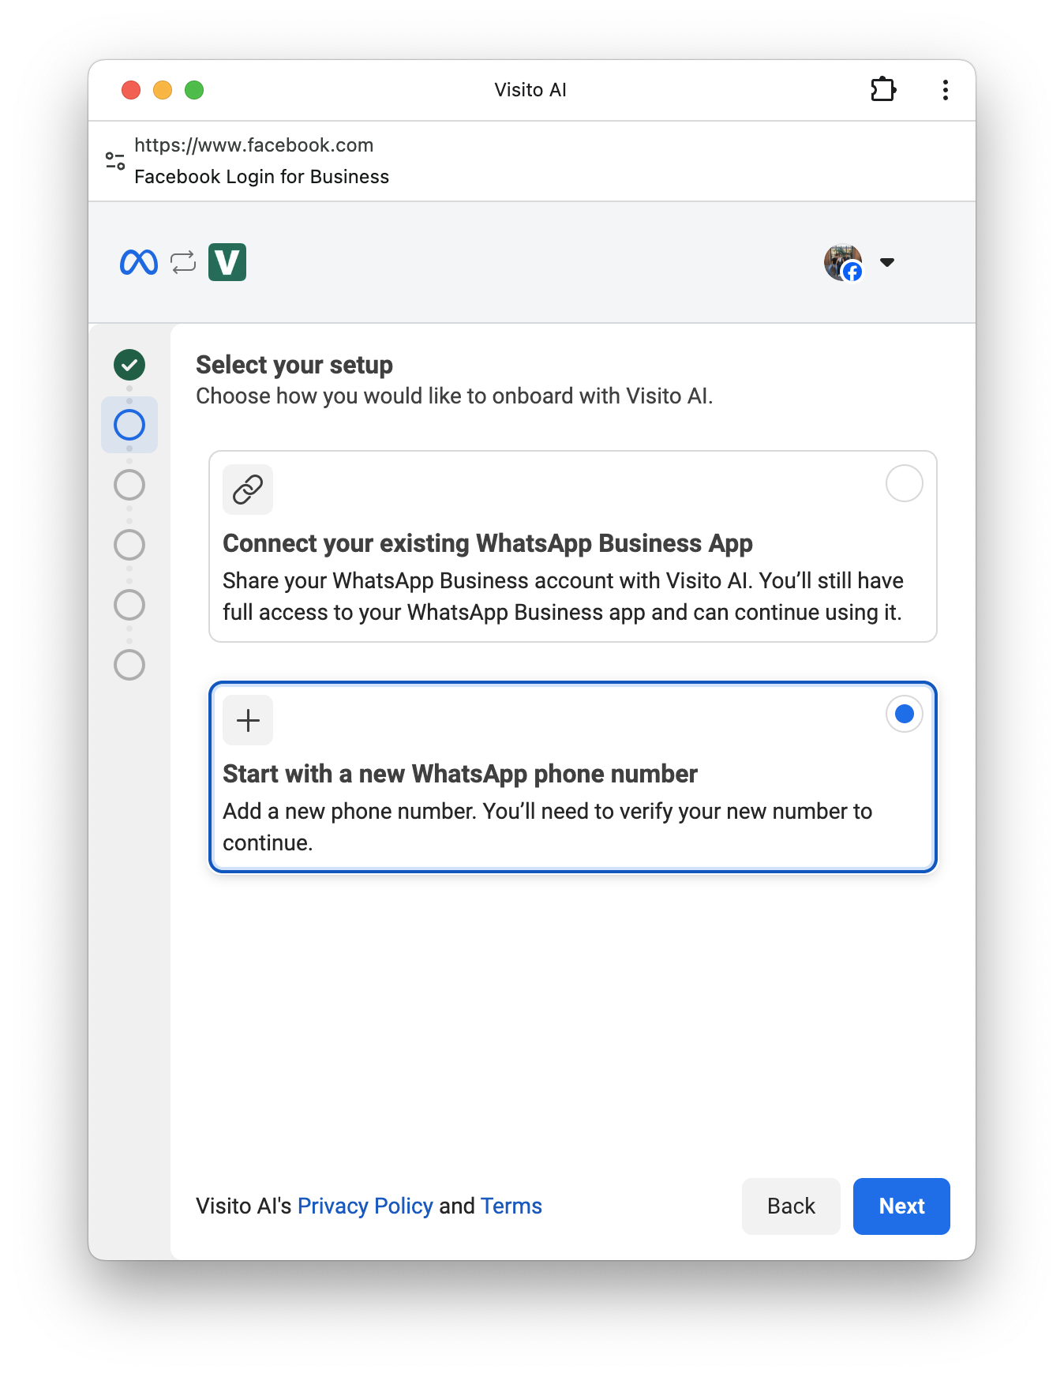
Task: Click the Select your setup heading
Action: pos(294,365)
